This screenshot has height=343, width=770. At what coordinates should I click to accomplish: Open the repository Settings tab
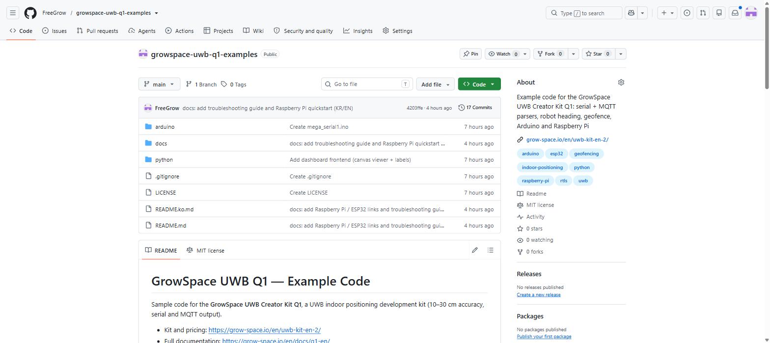coord(397,30)
